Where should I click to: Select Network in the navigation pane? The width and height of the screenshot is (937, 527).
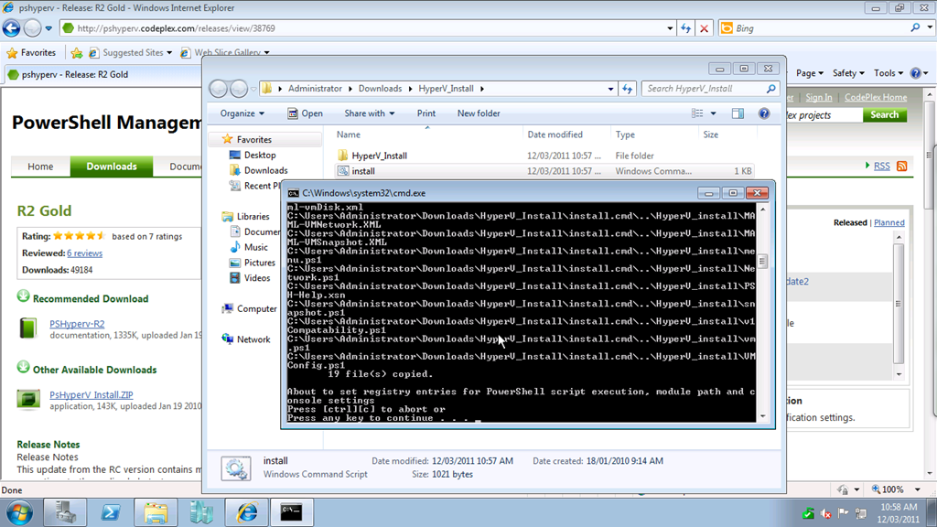point(253,339)
